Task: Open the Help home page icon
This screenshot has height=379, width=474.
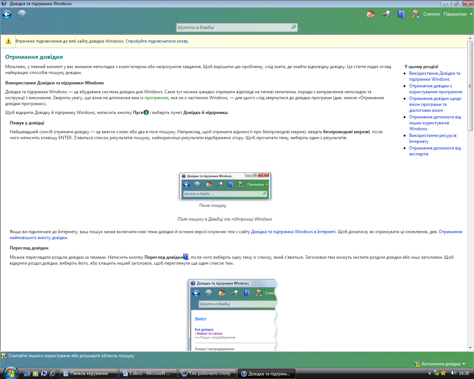Action: pyautogui.click(x=370, y=14)
